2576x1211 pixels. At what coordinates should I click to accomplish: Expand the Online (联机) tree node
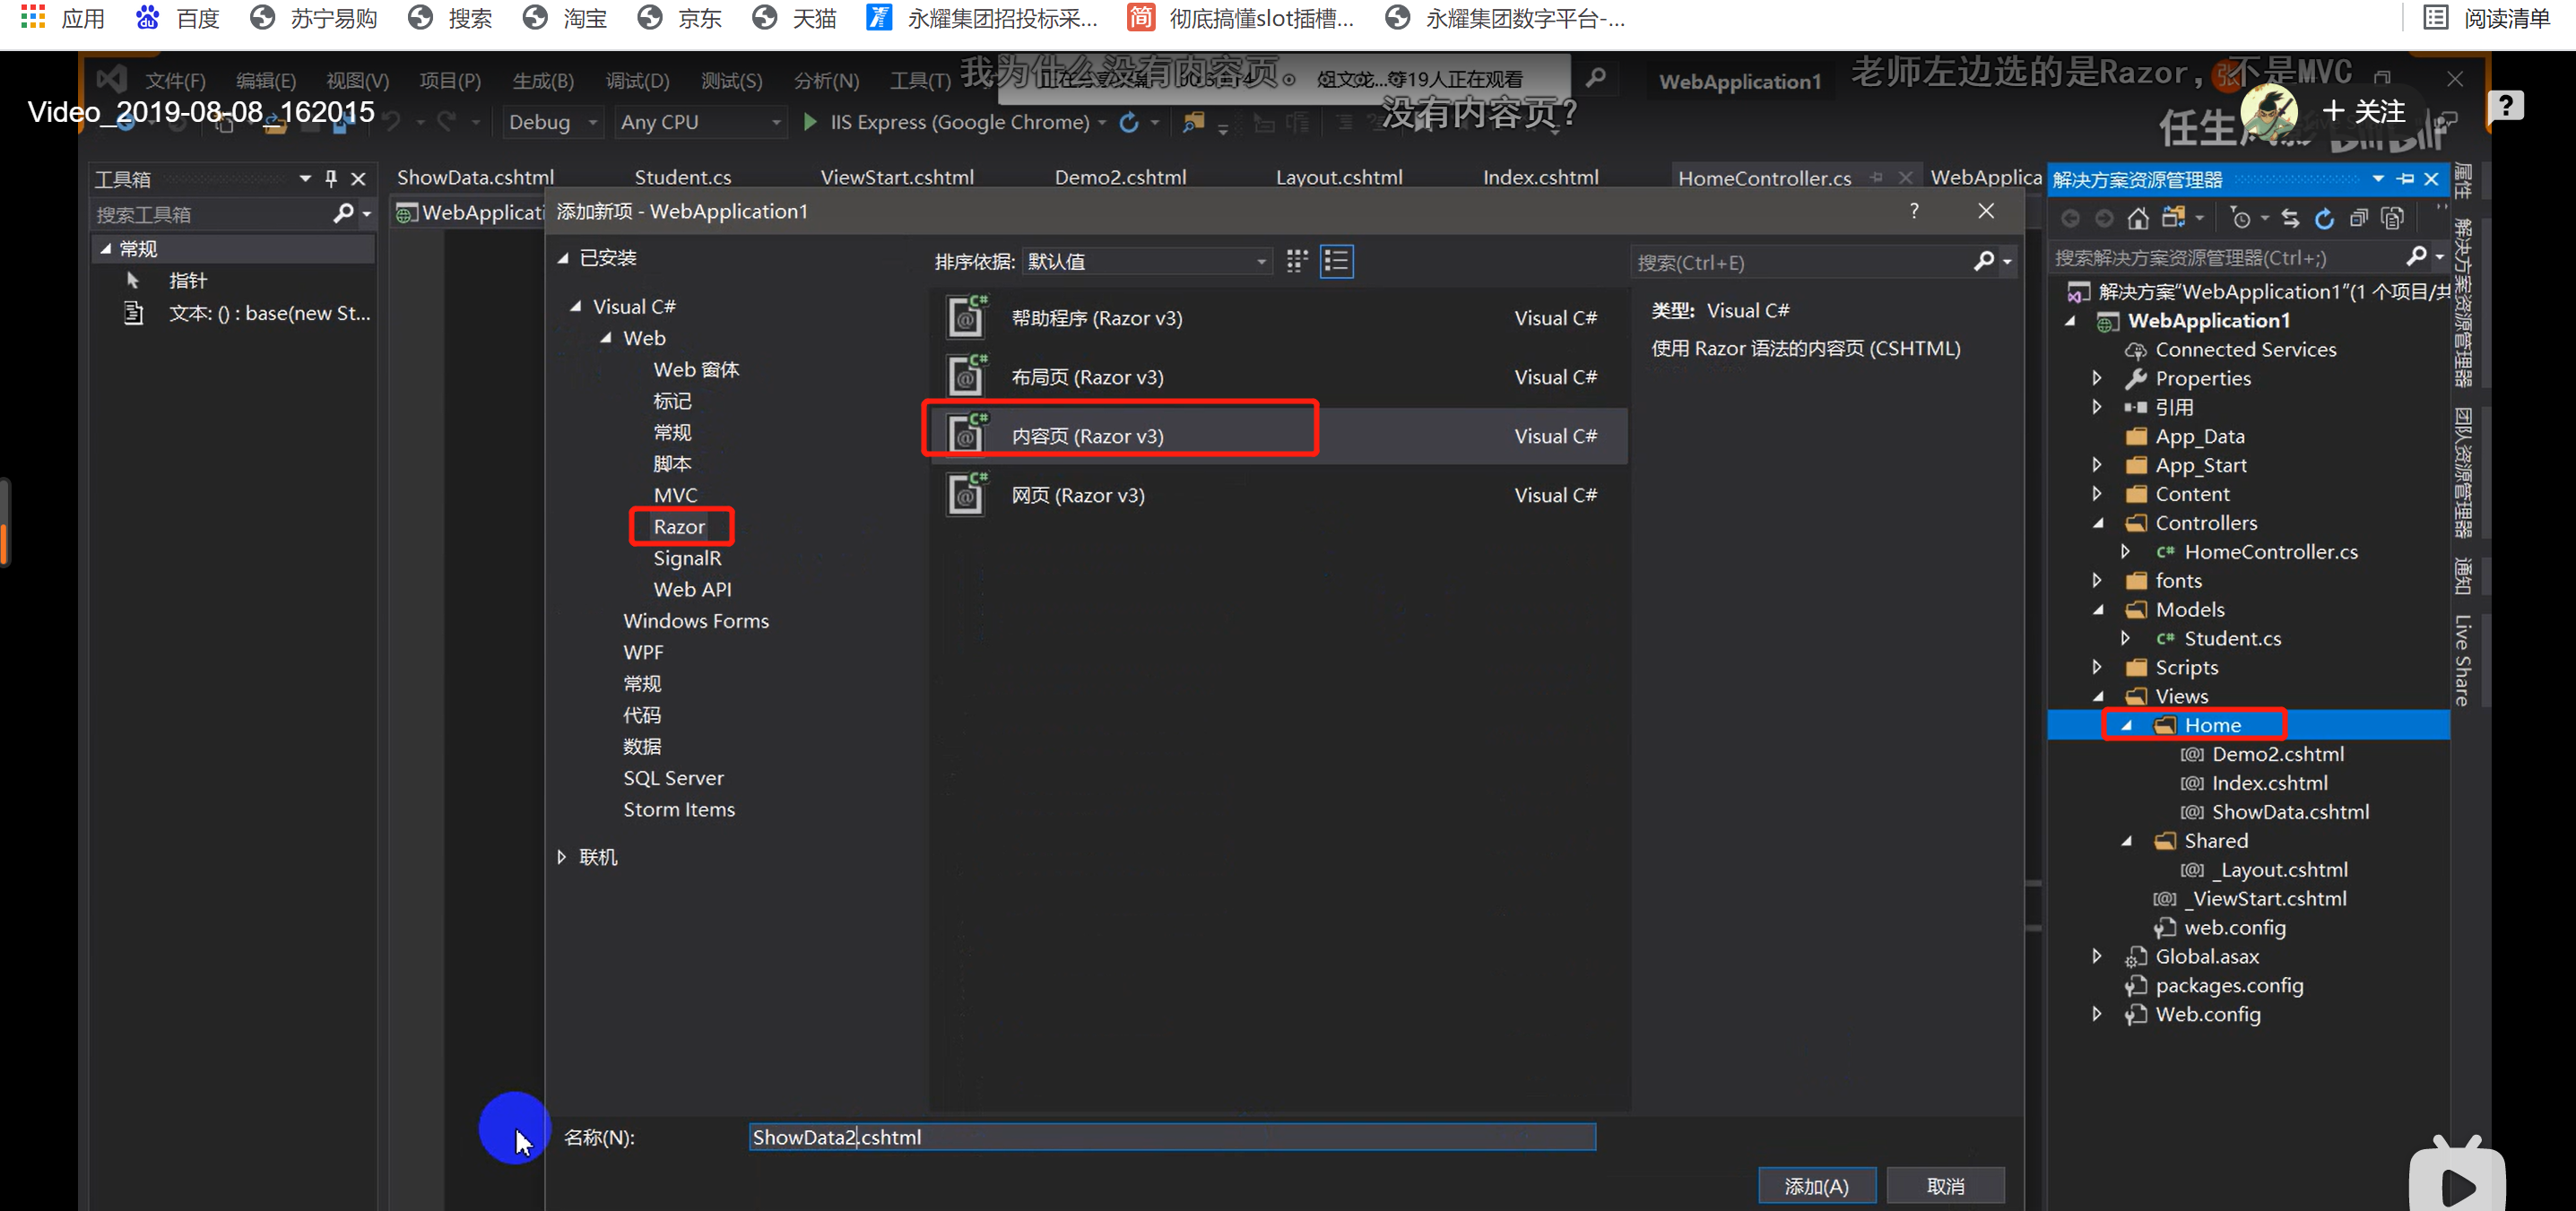tap(562, 857)
